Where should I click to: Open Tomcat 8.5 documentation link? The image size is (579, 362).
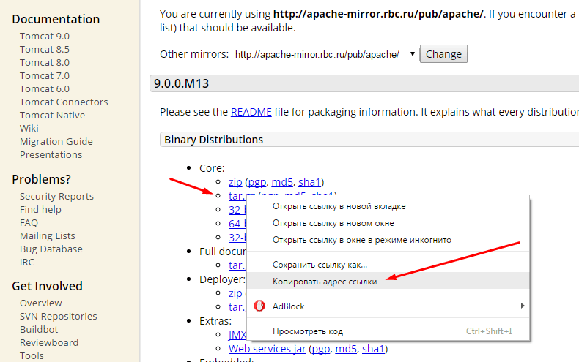(x=44, y=50)
